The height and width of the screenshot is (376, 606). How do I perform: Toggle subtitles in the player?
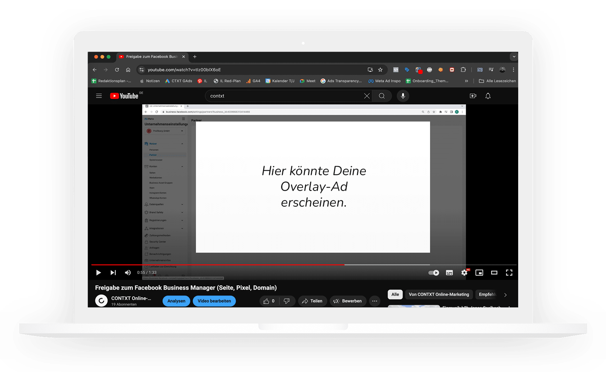click(x=449, y=273)
